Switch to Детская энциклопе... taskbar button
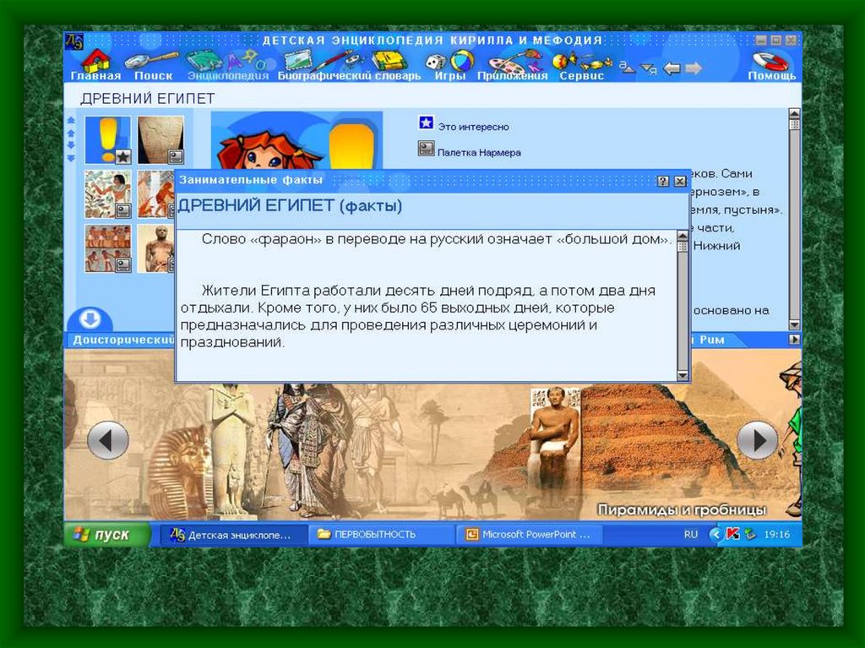 pyautogui.click(x=233, y=534)
